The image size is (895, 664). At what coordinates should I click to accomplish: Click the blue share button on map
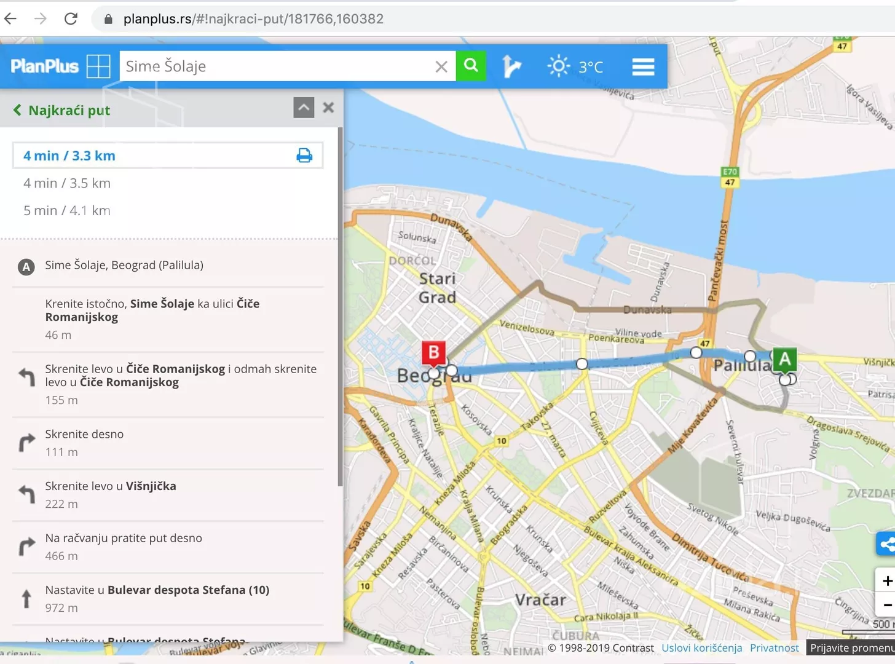(x=886, y=544)
